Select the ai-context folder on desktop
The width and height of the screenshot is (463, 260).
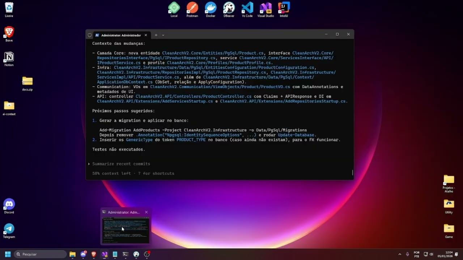coord(9,108)
